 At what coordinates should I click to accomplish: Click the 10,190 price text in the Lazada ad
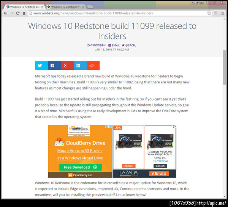coord(160,161)
